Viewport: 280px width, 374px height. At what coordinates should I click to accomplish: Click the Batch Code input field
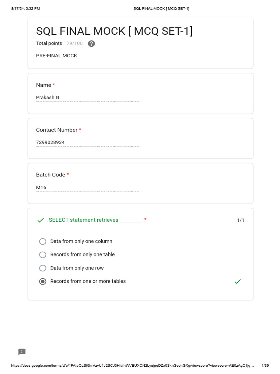(88, 187)
